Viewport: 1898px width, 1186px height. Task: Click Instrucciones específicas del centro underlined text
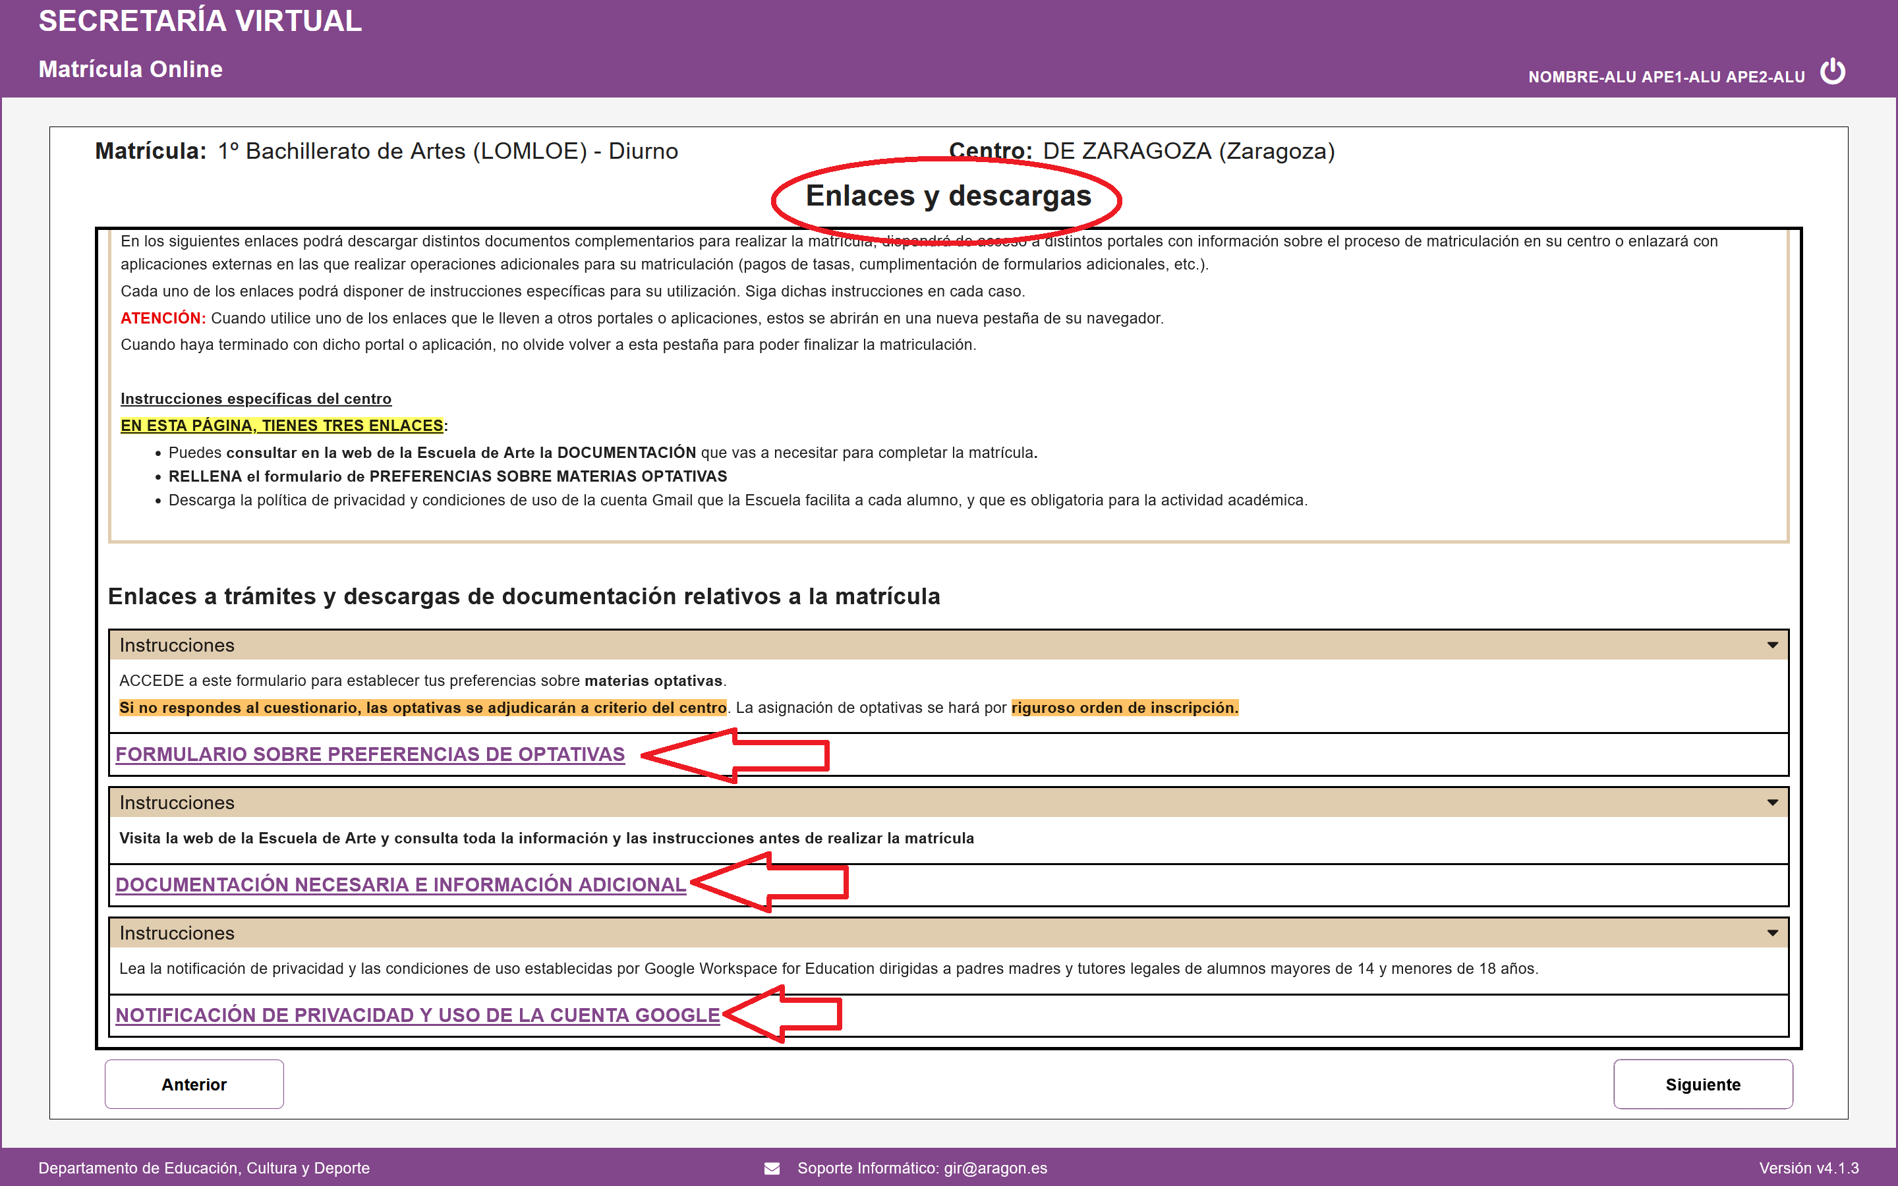pyautogui.click(x=256, y=399)
